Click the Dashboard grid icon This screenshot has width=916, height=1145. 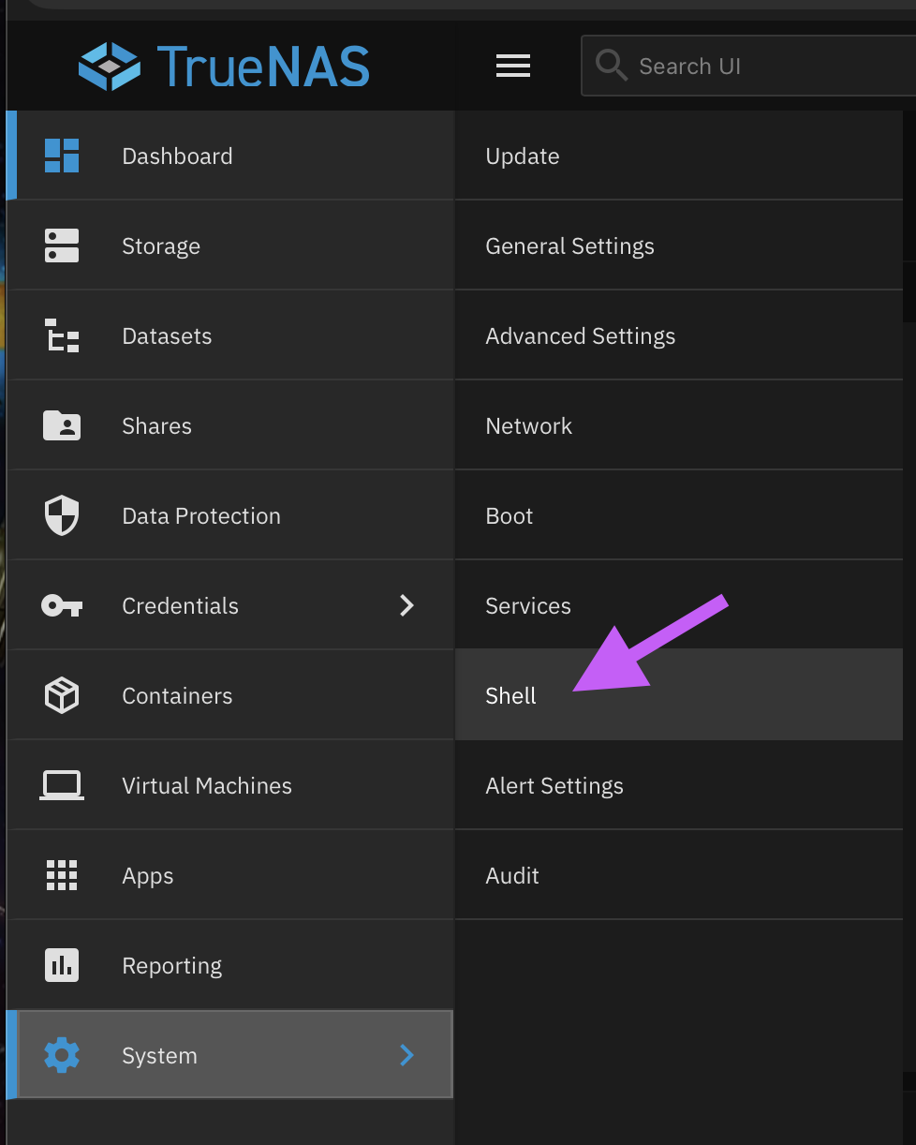[62, 156]
